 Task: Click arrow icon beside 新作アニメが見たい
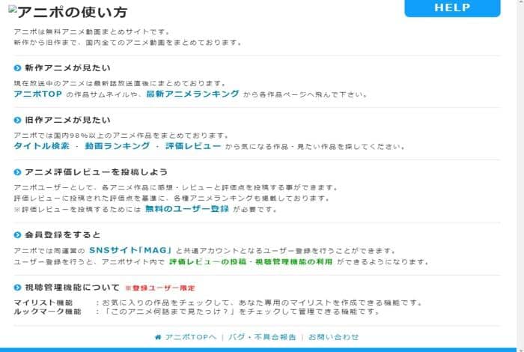[17, 68]
